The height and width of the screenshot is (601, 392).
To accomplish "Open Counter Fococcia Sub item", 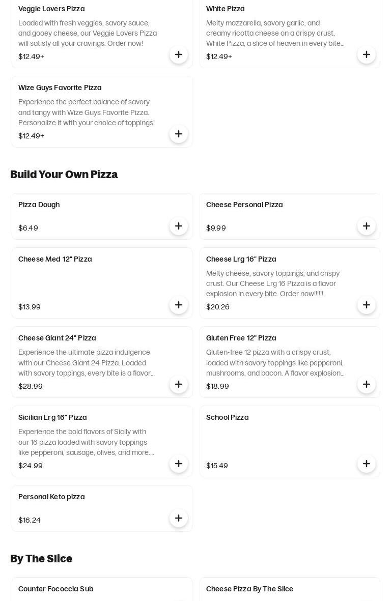I will pyautogui.click(x=56, y=589).
